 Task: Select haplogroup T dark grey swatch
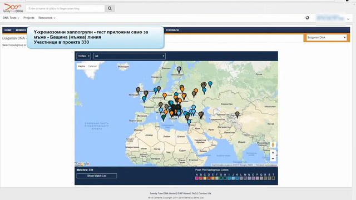[273, 178]
